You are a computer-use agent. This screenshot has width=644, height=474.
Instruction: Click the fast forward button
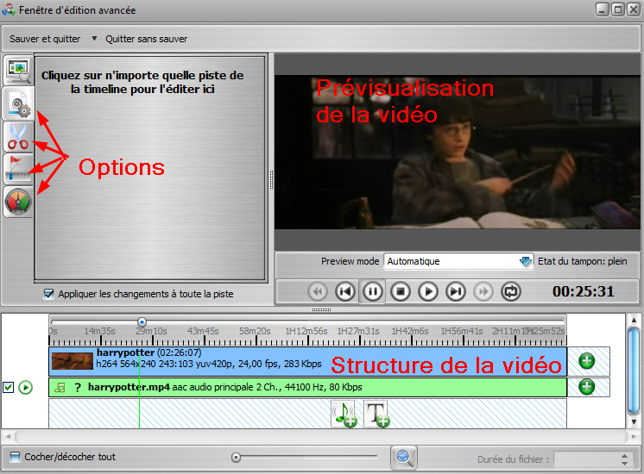pos(483,291)
